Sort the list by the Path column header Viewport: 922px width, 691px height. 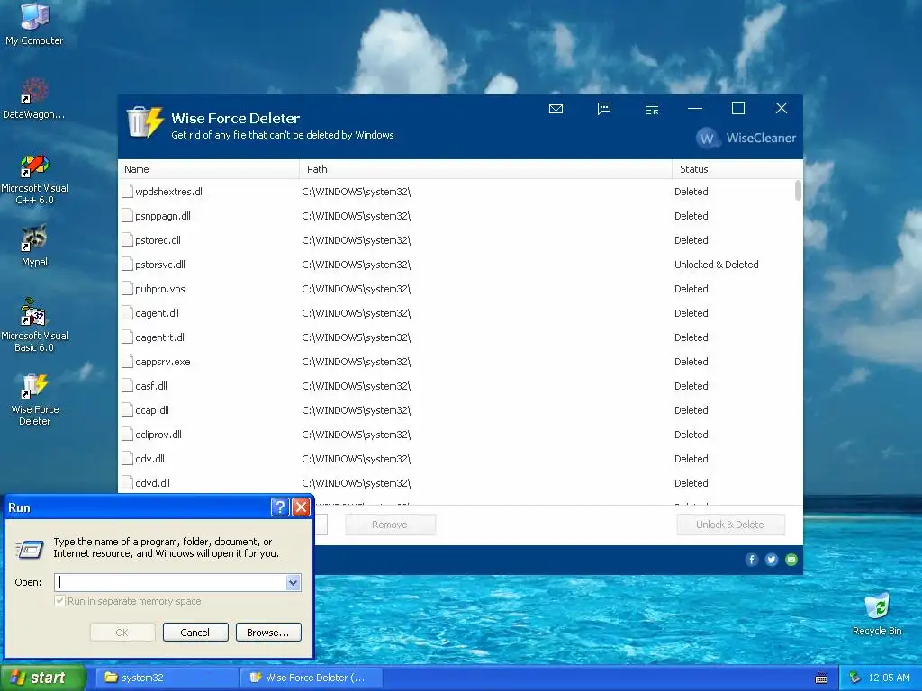pos(485,168)
